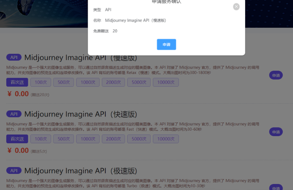
Task: Click the API badge beside the 快速版 title
Action: point(14,114)
